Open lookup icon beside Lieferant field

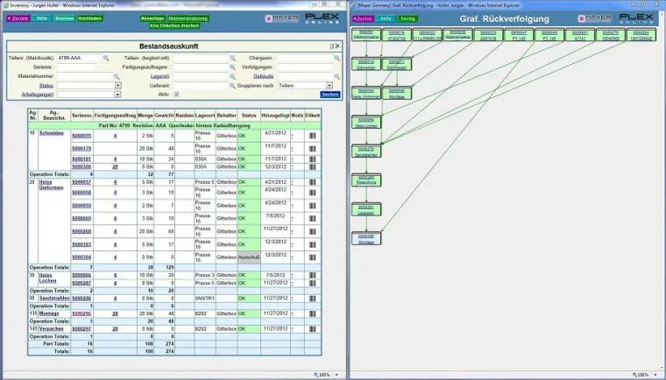click(x=232, y=85)
